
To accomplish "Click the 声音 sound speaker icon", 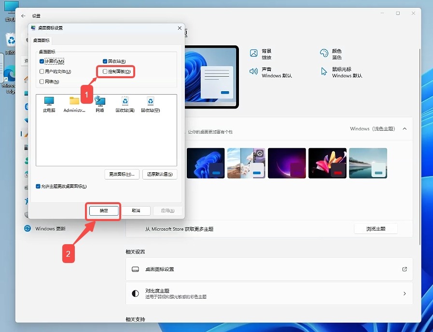I will 254,72.
